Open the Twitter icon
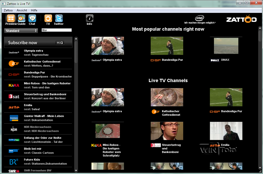The width and height of the screenshot is (263, 174). coord(59,18)
